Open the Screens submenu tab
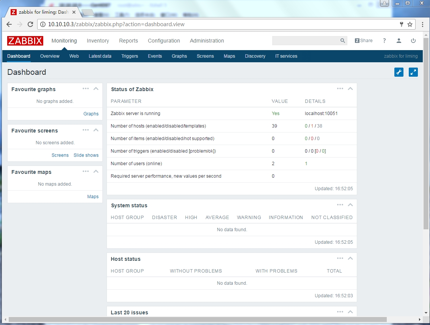Screen dimensions: 430x325 (x=205, y=56)
